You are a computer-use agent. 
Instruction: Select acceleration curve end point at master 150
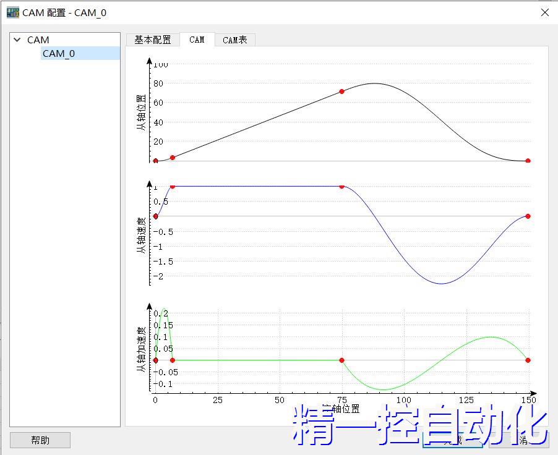[528, 360]
